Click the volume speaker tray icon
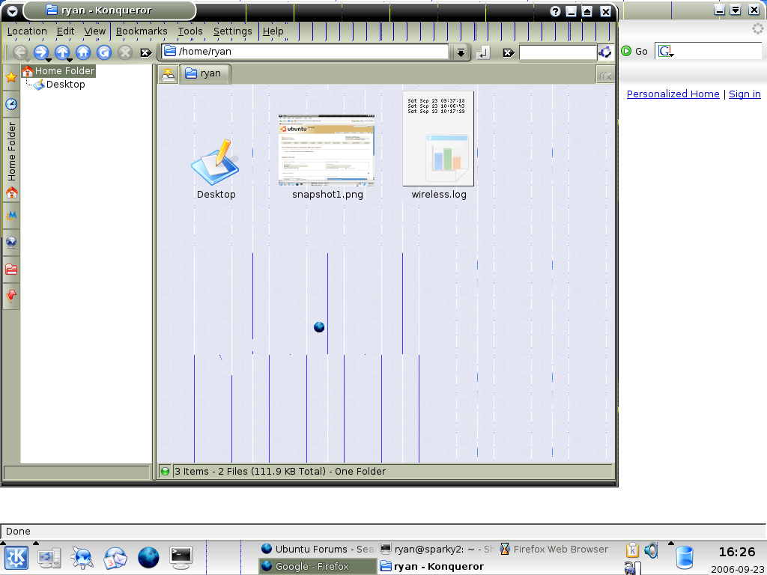Screen dimensions: 767x575 click(650, 550)
